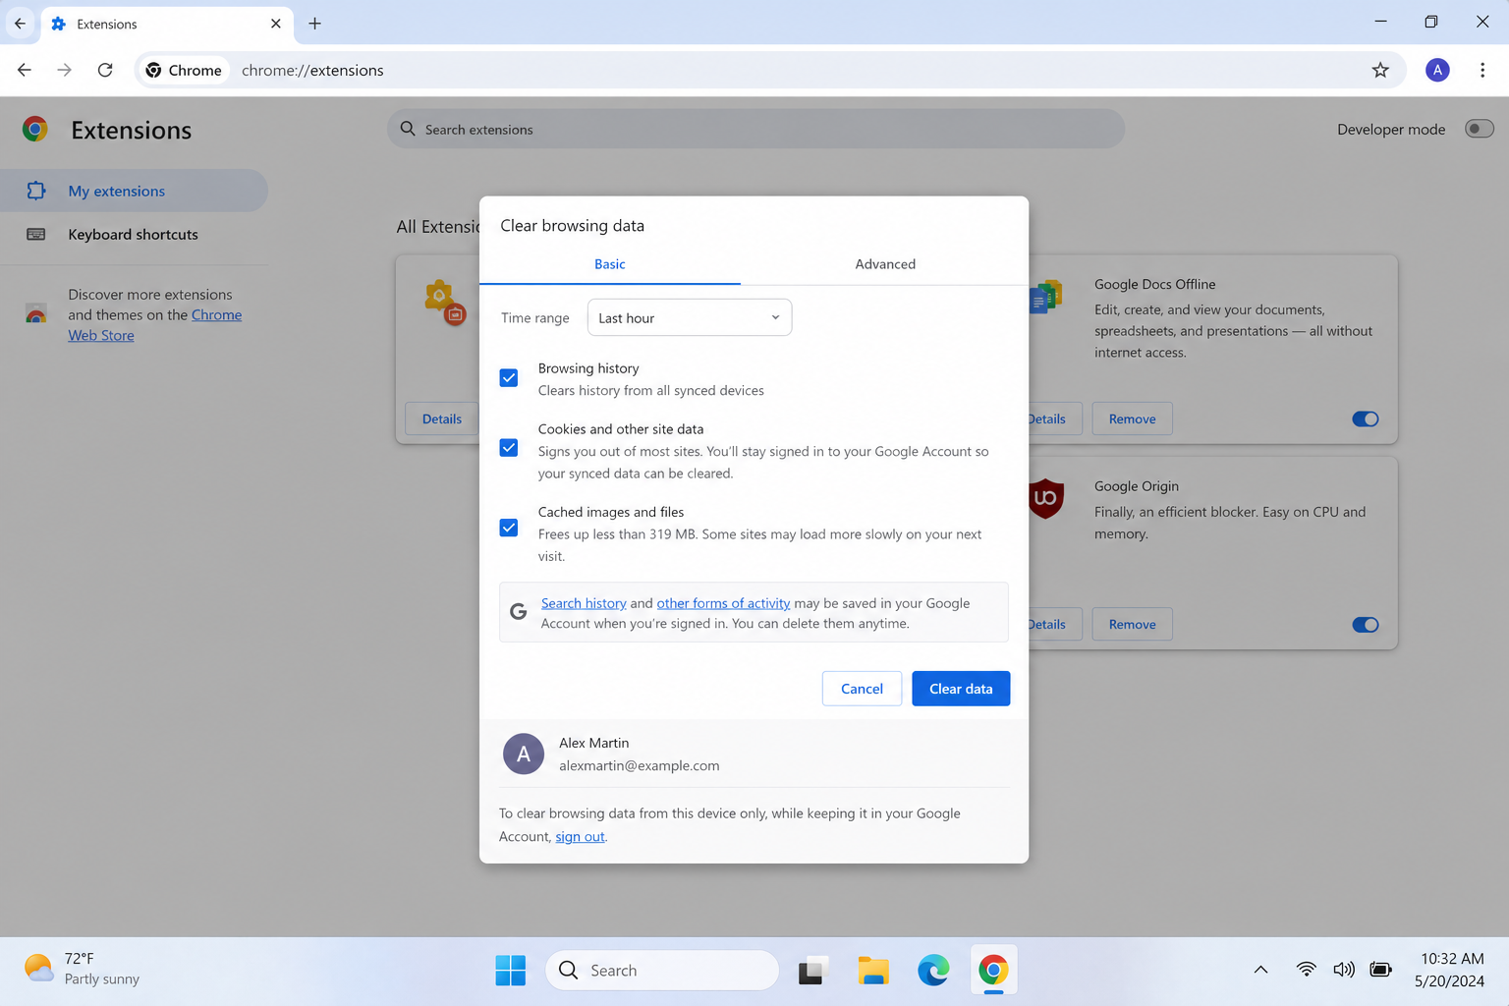Click the browser back arrow
Screen dimensions: 1509x1006
click(25, 70)
